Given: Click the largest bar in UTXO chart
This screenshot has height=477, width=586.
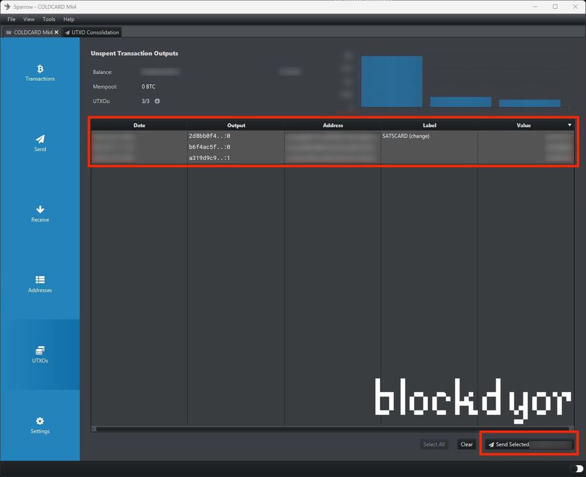Looking at the screenshot, I should coord(391,81).
